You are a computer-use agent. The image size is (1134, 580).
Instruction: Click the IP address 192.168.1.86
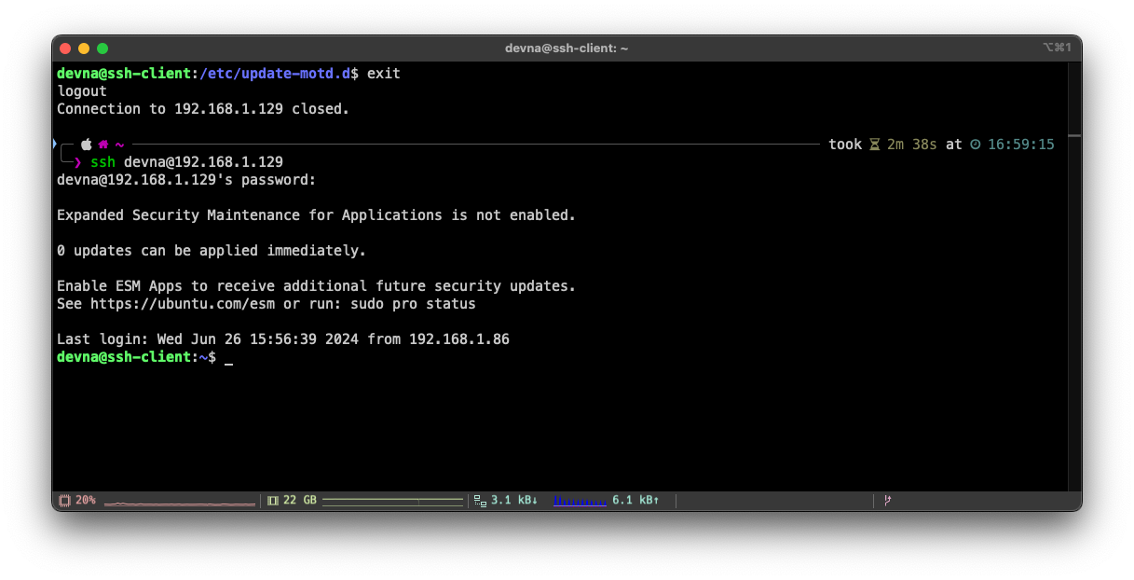pyautogui.click(x=458, y=339)
